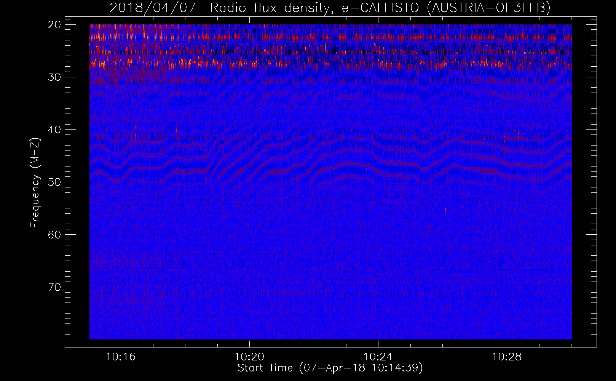Click the frequency tick label '40'
616x381 pixels.
tap(55, 130)
